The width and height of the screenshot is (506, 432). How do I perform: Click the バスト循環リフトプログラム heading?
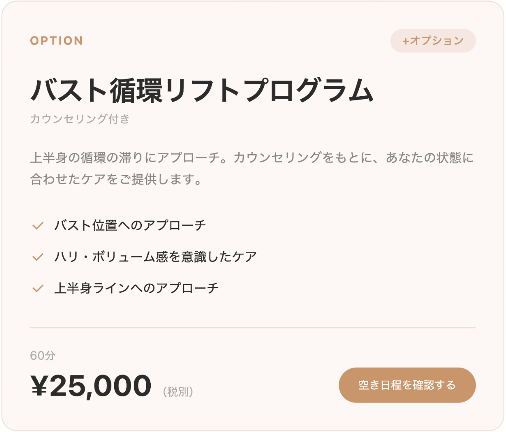pos(202,90)
